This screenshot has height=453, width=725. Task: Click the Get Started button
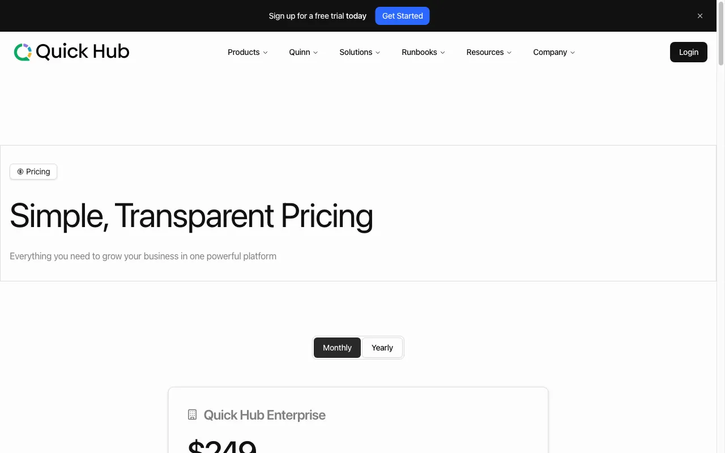[402, 16]
